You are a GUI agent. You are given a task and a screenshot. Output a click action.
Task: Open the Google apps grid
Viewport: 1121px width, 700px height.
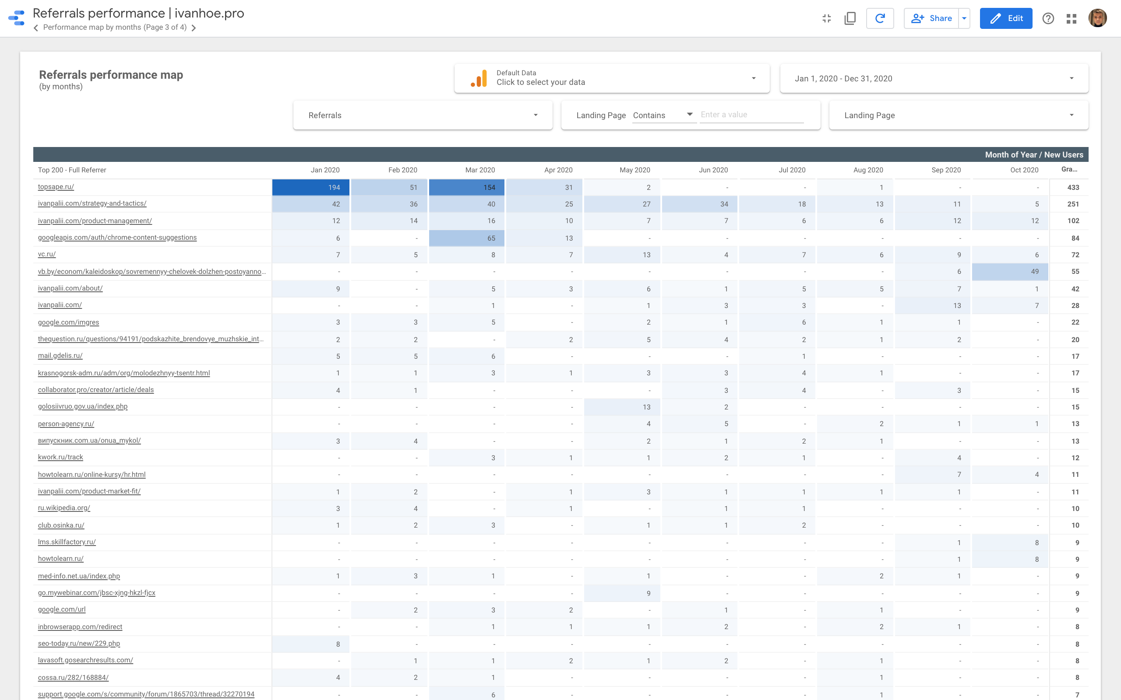[x=1072, y=18]
